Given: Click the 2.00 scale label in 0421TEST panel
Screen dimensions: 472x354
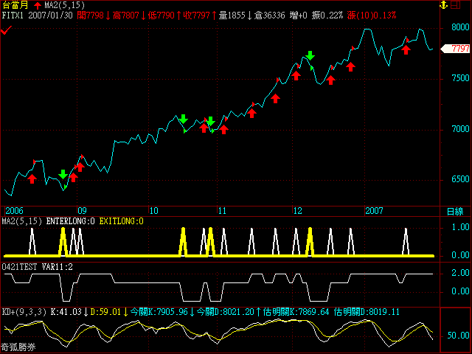Looking at the screenshot, I should click(460, 273).
